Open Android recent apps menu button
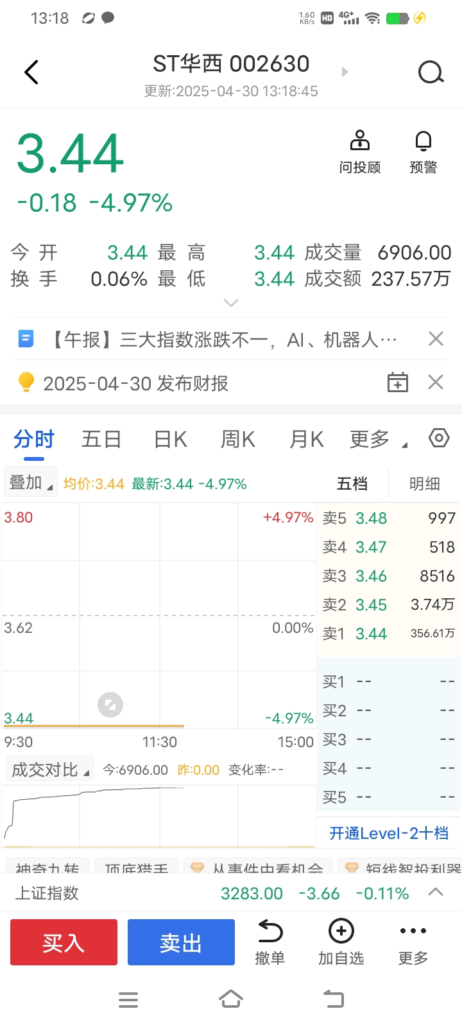This screenshot has width=462, height=1027. point(128,999)
